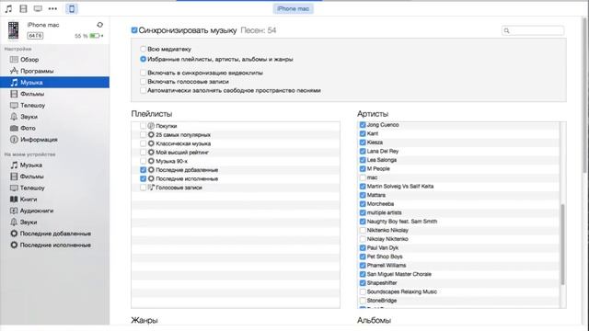
Task: Check artist Soundscapes Relaxing Music
Action: pos(363,291)
